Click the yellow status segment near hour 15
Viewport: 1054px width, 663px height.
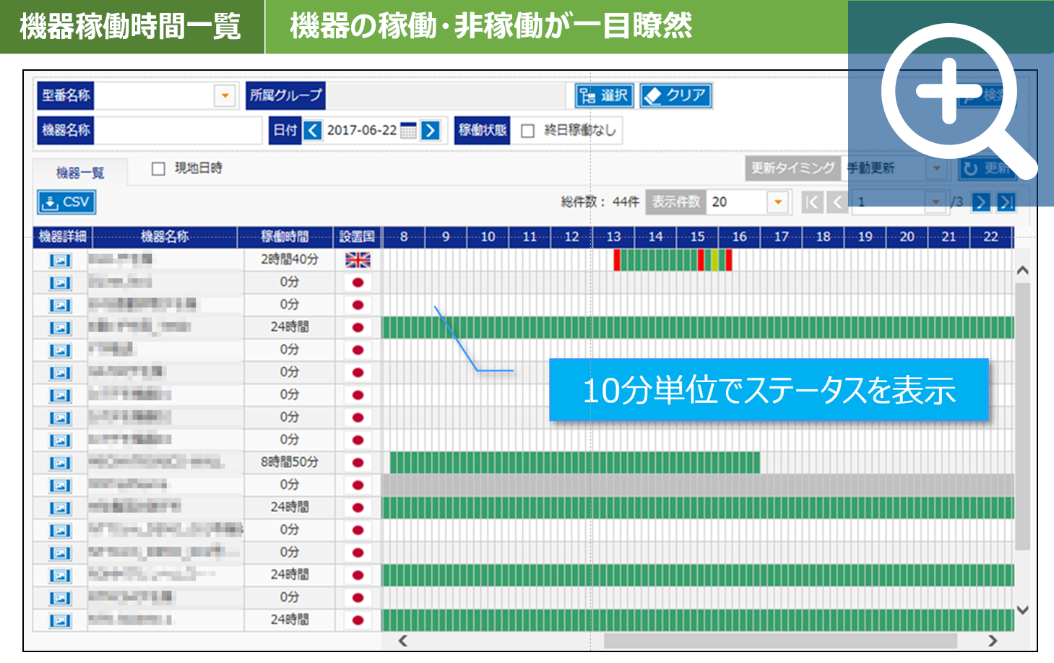[x=715, y=260]
